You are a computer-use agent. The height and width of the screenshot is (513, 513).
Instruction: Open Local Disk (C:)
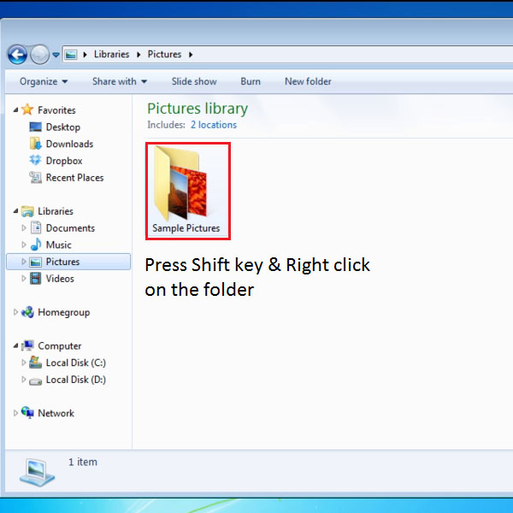coord(76,363)
